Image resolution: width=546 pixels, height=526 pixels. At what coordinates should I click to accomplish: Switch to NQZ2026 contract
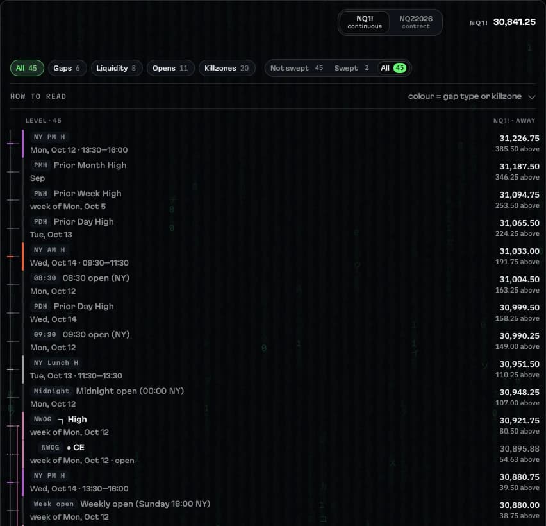[415, 22]
